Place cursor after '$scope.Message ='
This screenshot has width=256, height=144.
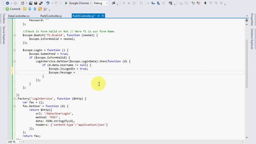tap(76, 72)
